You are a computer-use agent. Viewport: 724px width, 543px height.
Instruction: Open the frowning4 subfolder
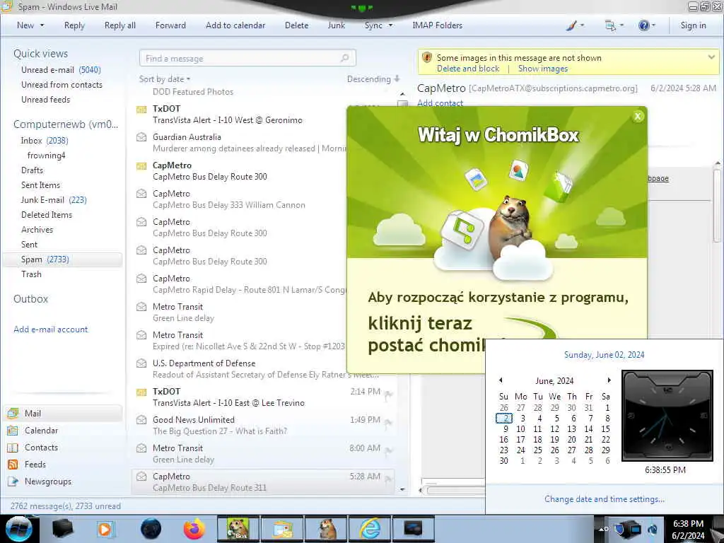tap(46, 155)
